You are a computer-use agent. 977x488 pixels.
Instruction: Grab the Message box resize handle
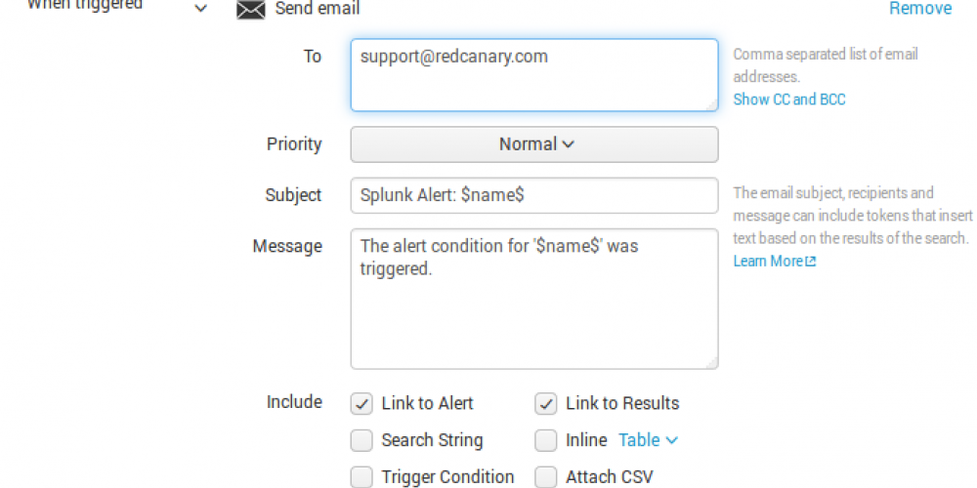(712, 363)
